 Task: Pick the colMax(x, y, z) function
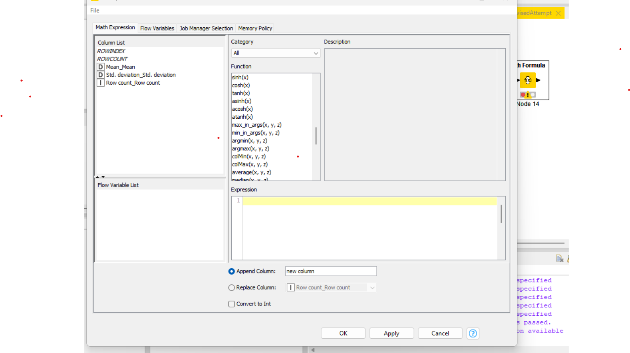coord(250,164)
